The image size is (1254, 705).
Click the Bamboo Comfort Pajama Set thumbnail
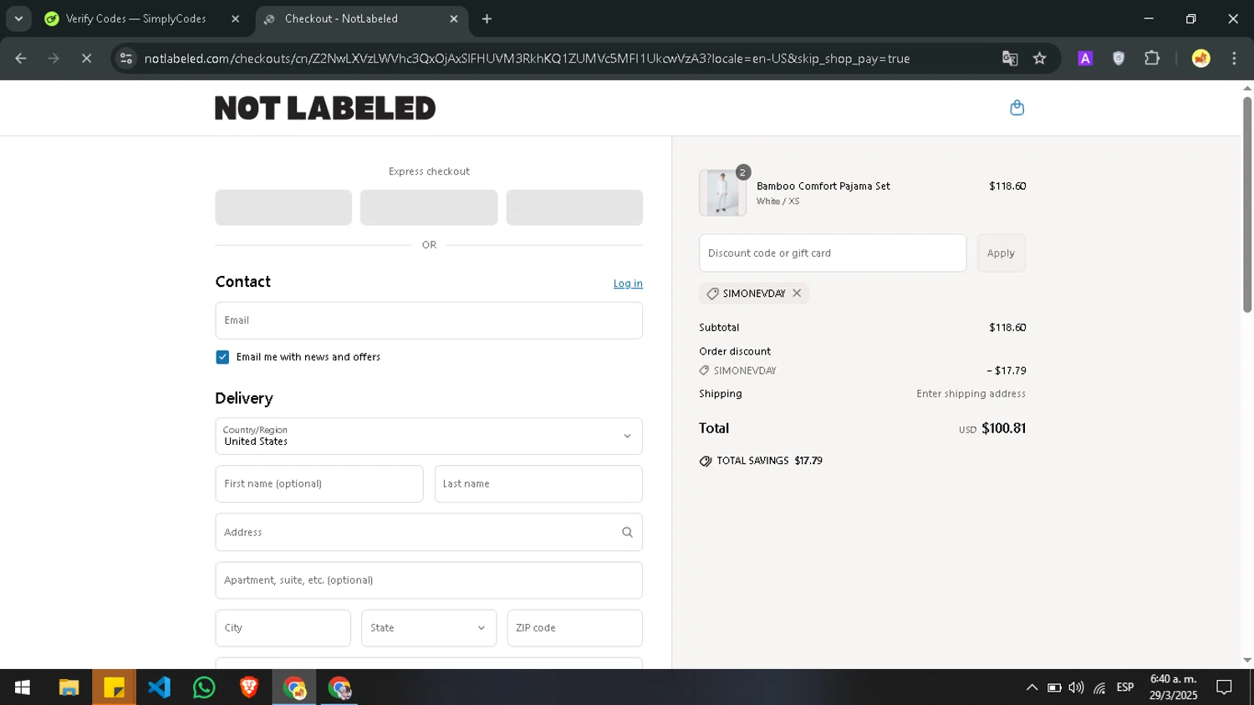[x=722, y=193]
